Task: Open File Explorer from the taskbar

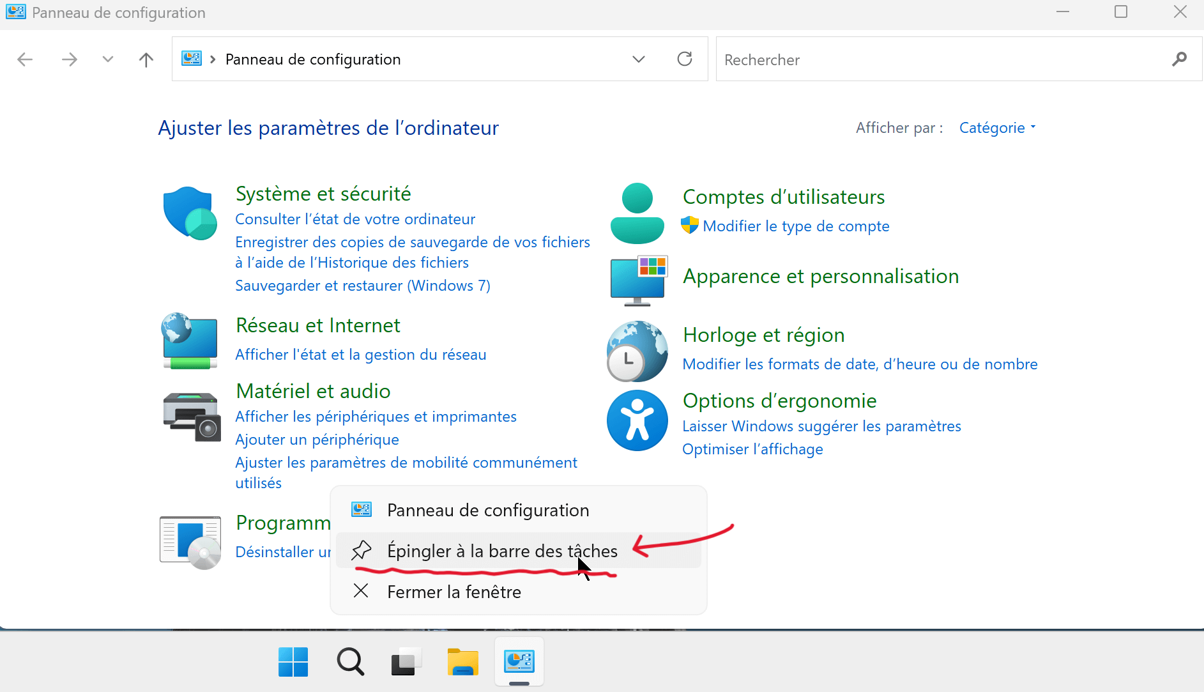Action: [463, 661]
